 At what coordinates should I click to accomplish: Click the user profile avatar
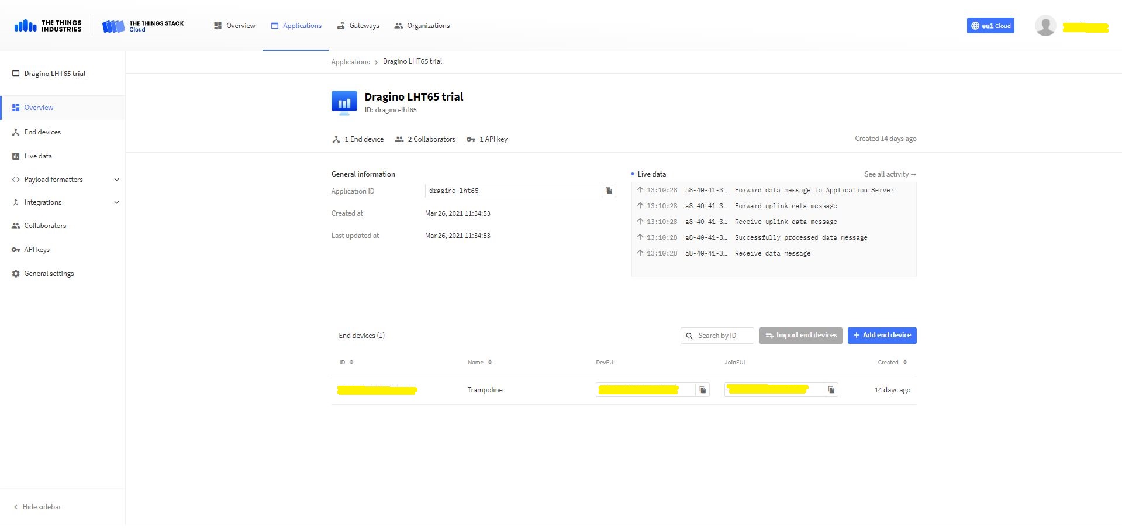pos(1045,26)
